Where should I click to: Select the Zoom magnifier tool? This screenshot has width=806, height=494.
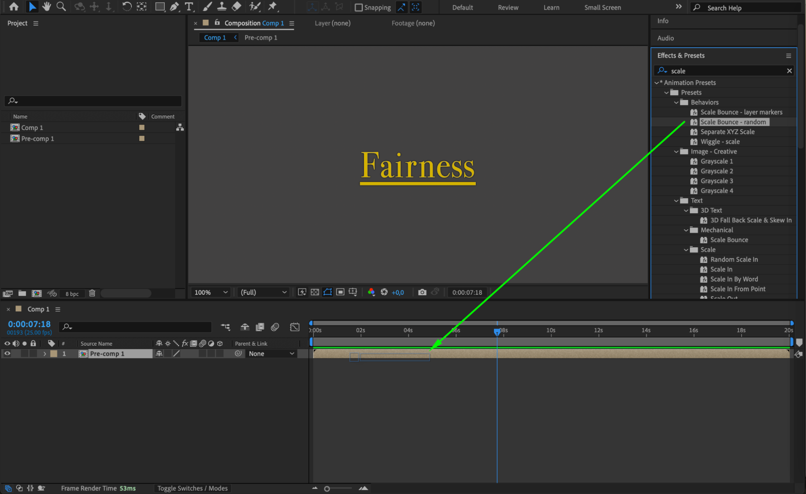(x=61, y=6)
